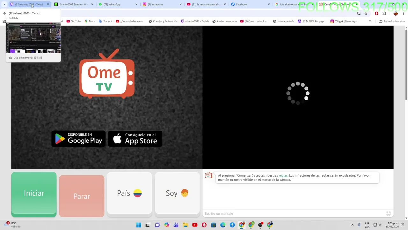This screenshot has height=230, width=408.
Task: Switch to the elsanto2003 Twitch tab
Action: click(x=29, y=4)
